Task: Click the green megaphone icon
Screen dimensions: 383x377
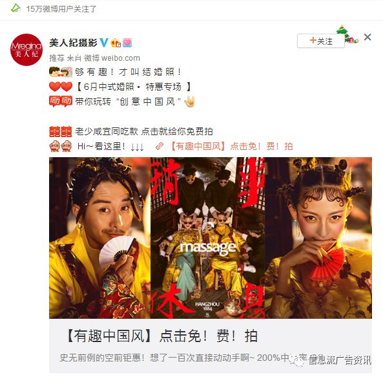Action: (15, 8)
